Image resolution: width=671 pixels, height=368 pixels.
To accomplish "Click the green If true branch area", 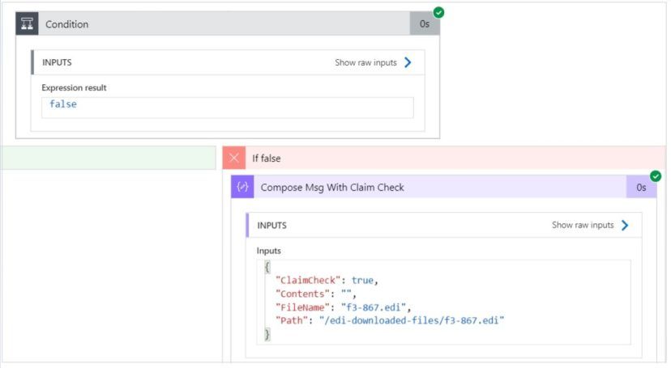I will [111, 159].
